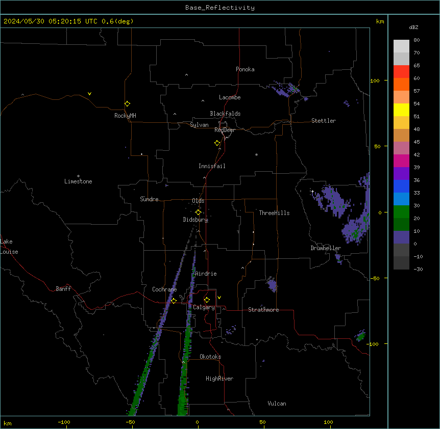Click the Stettler town label
This screenshot has width=440, height=429.
[324, 121]
